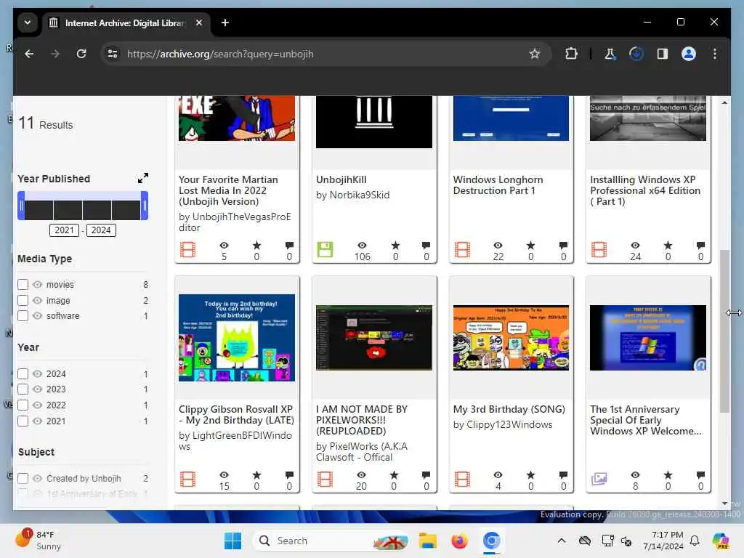744x558 pixels.
Task: Toggle the eye icon beside image
Action: [x=38, y=300]
